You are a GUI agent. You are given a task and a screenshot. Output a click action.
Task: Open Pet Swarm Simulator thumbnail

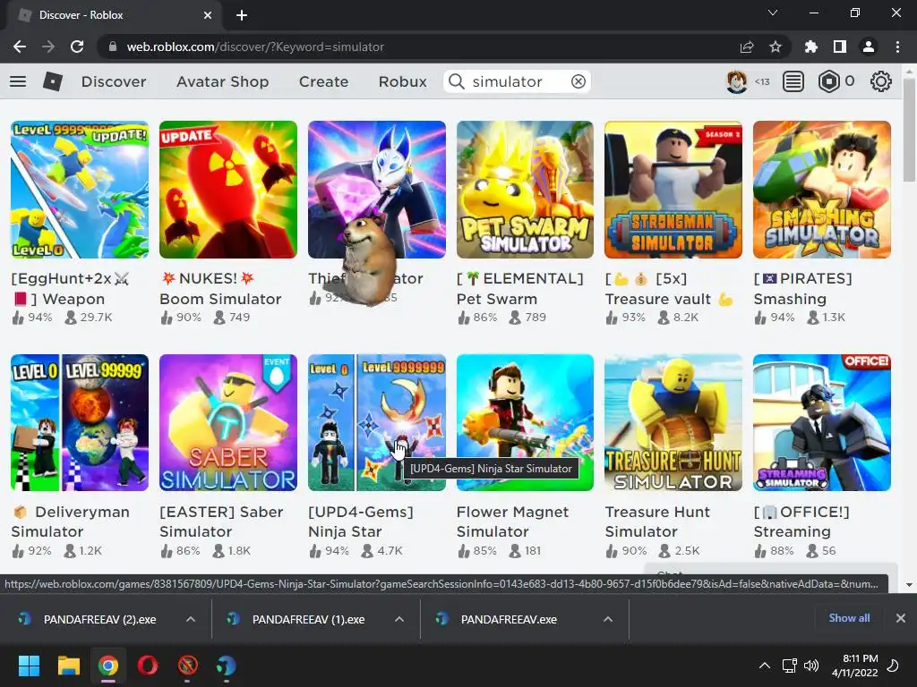(525, 190)
